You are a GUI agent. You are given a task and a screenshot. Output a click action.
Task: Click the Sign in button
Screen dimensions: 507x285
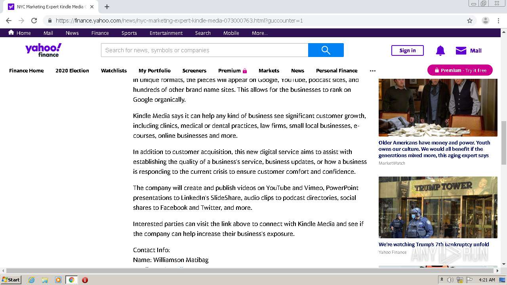pos(408,50)
